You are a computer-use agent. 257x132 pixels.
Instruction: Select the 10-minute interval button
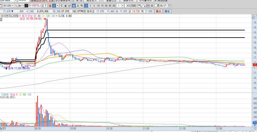tap(98, 6)
